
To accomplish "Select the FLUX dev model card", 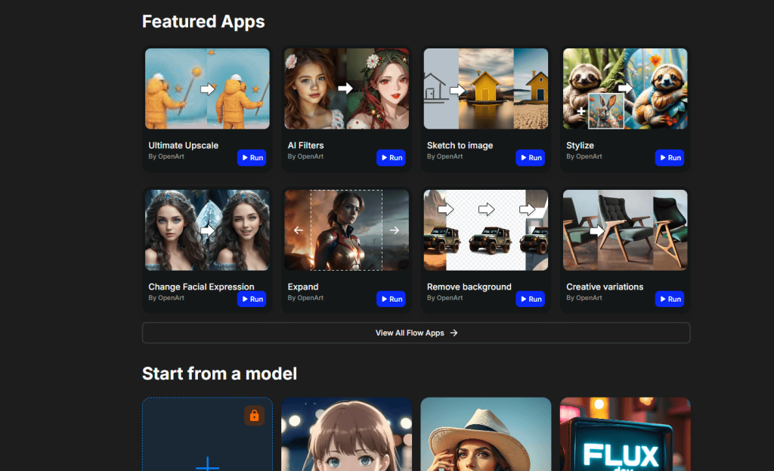I will [x=625, y=435].
